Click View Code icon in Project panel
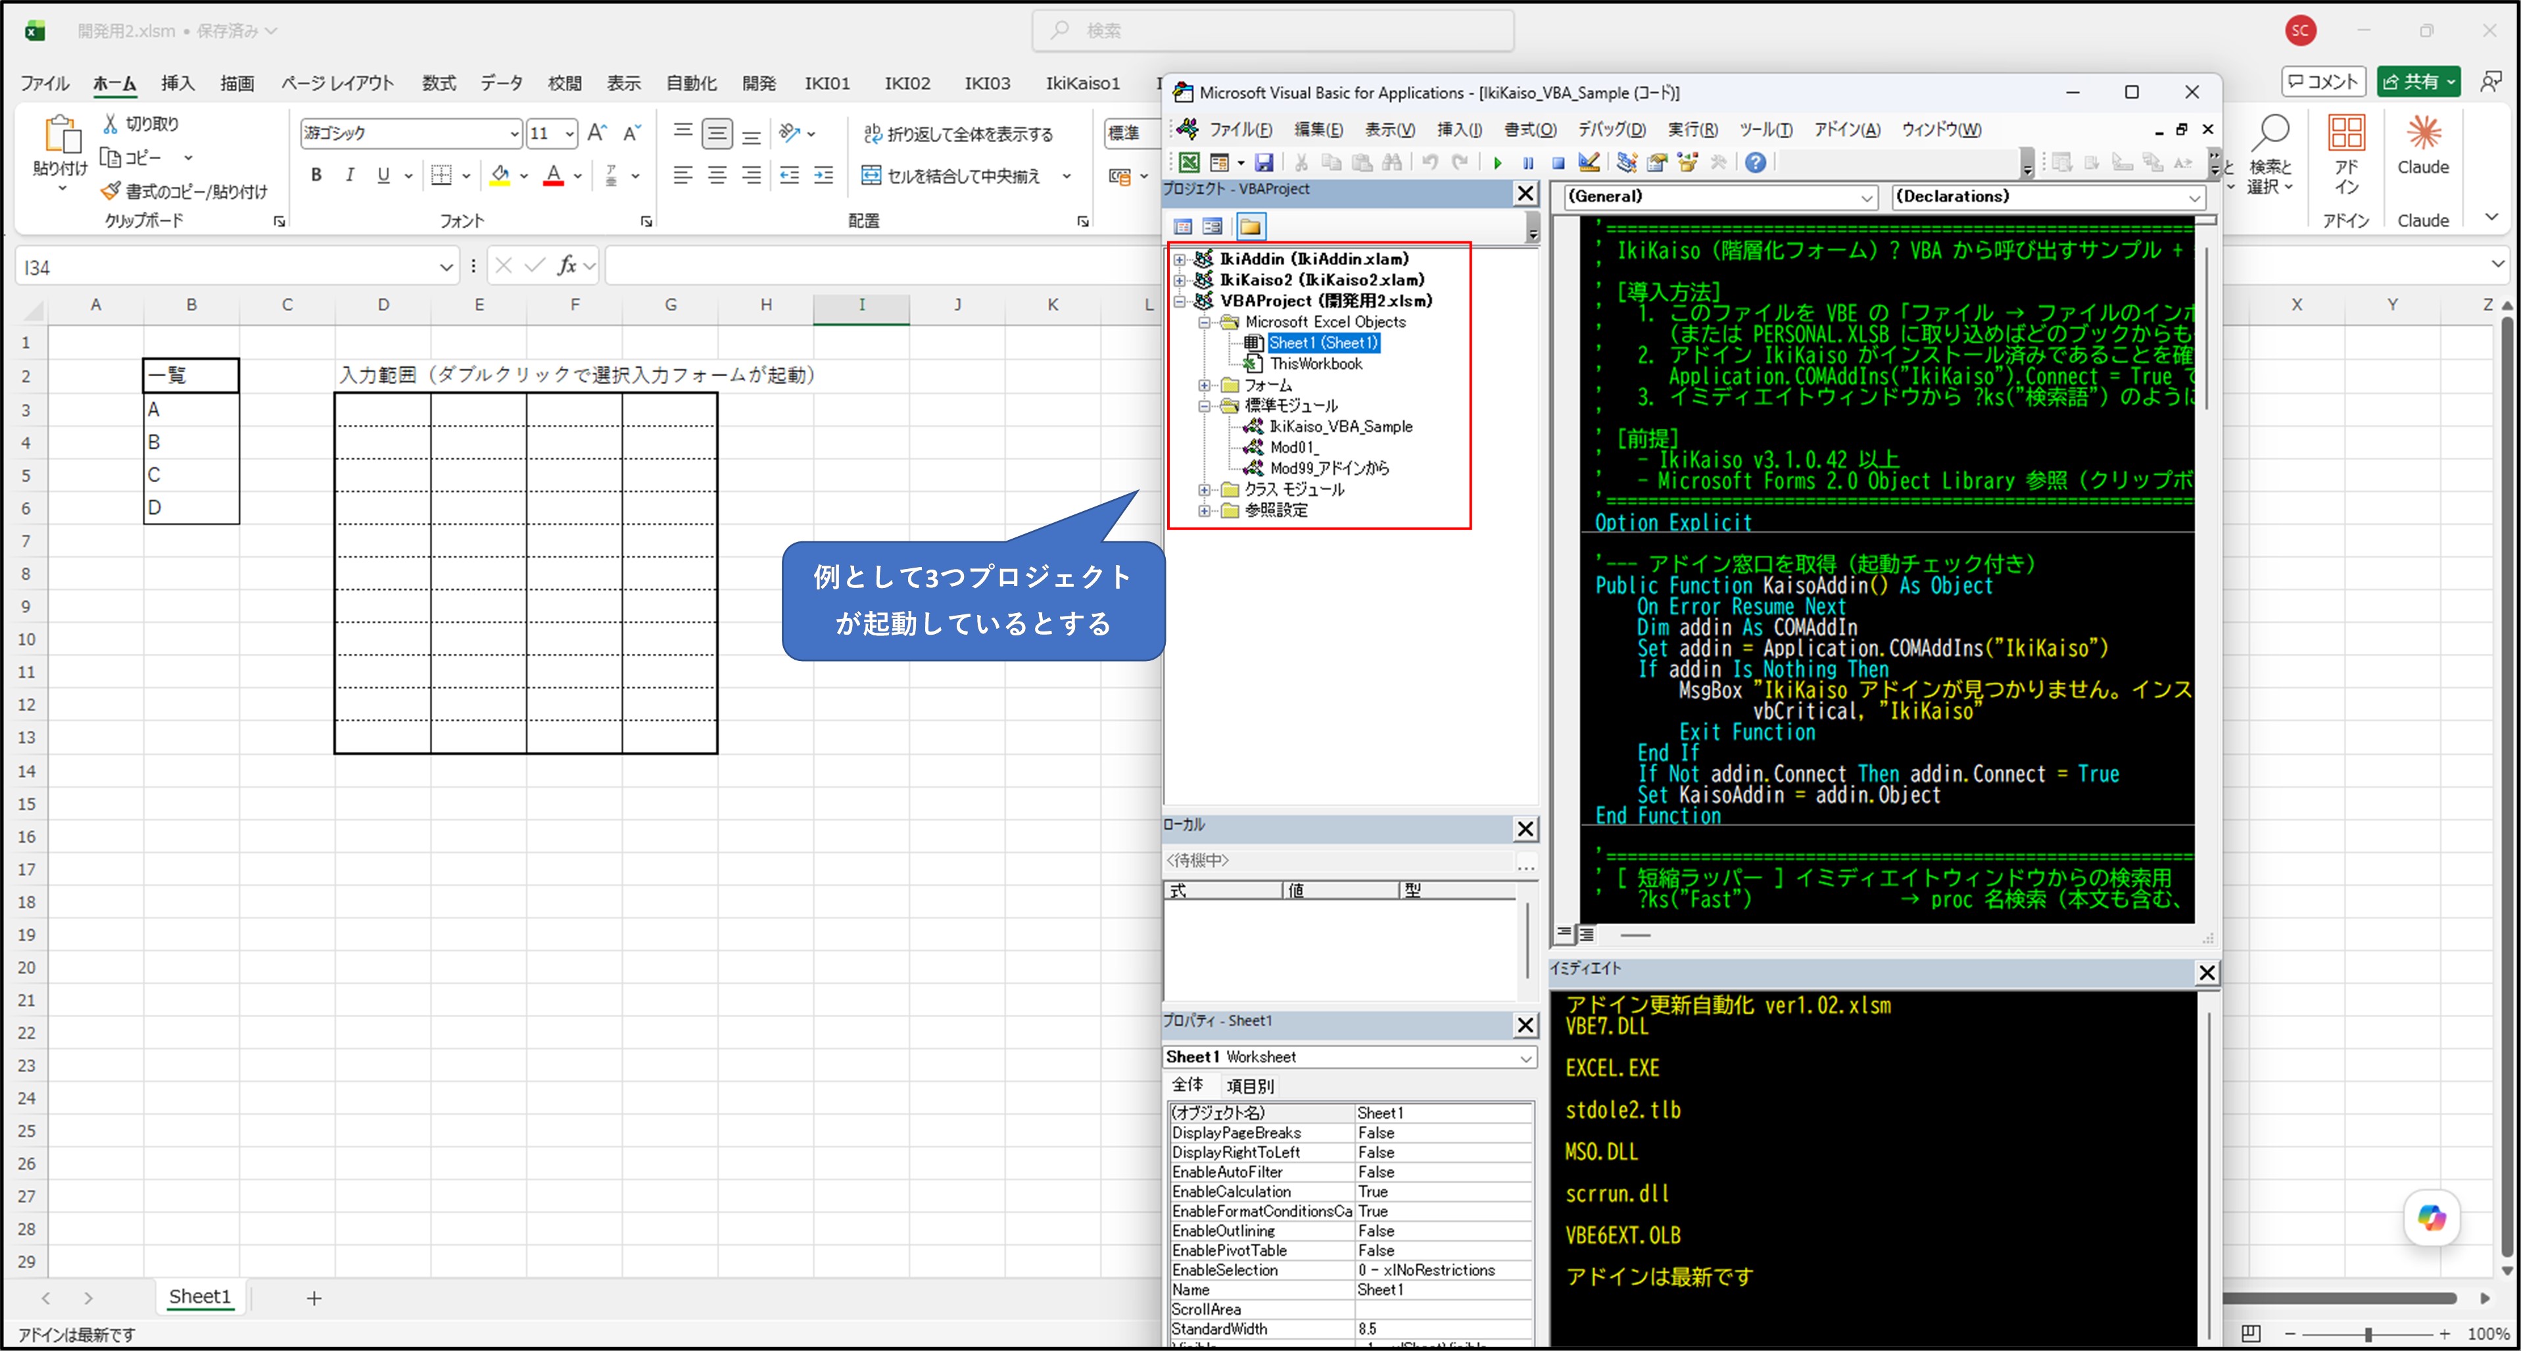2521x1351 pixels. click(1183, 227)
